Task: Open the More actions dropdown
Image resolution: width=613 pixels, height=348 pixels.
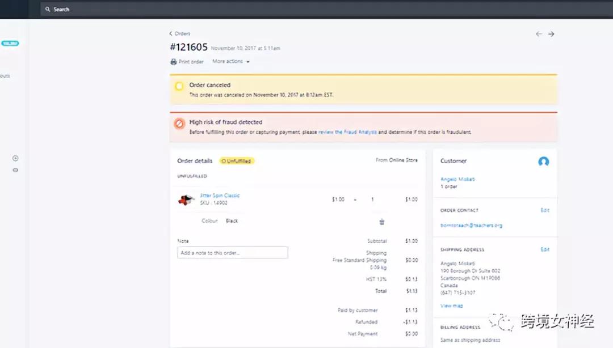Action: 230,61
